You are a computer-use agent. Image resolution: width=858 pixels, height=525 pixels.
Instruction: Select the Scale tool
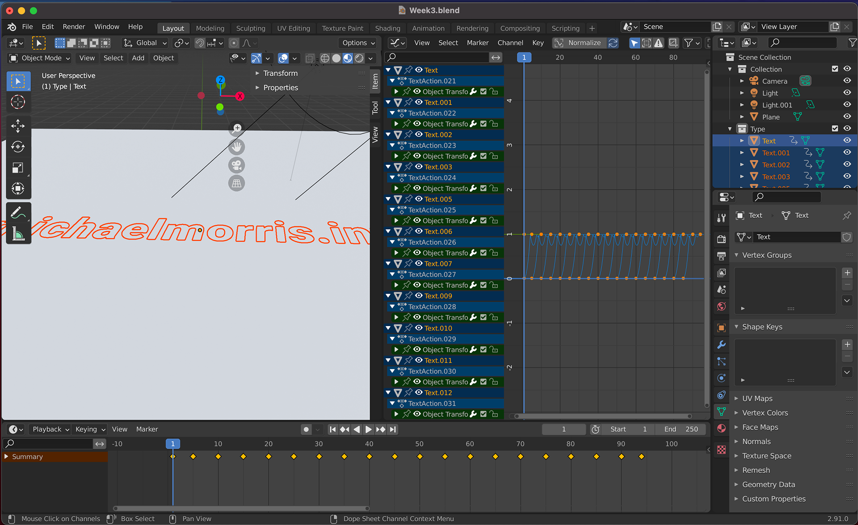point(18,168)
